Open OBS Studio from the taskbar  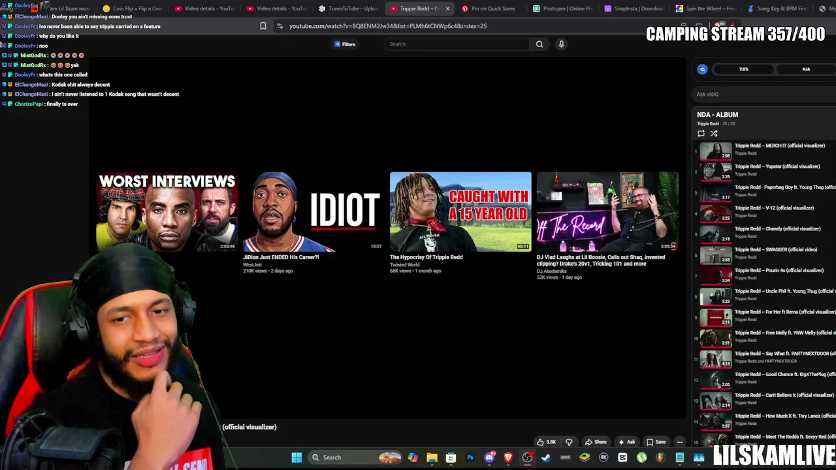[x=527, y=458]
